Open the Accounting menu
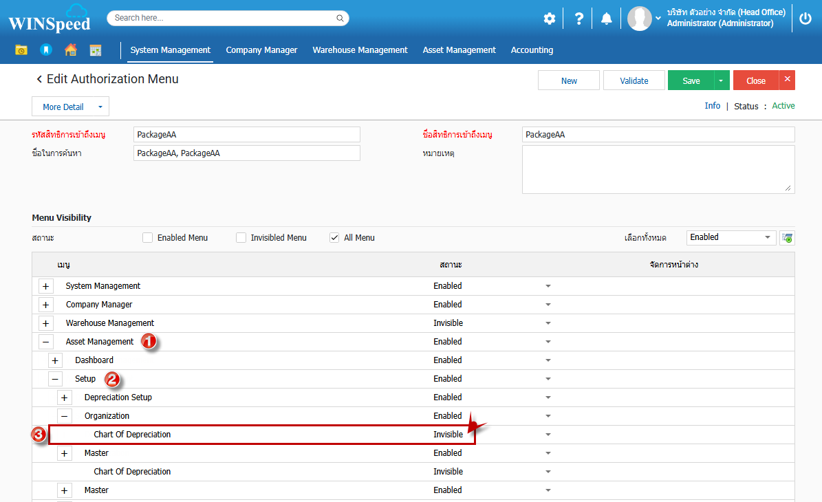 pyautogui.click(x=532, y=50)
